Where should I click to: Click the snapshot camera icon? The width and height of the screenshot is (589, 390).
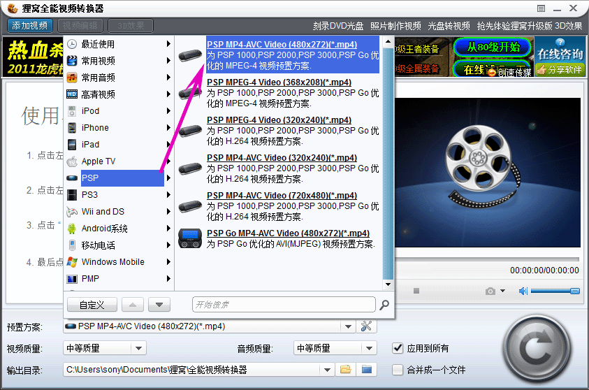tap(490, 291)
